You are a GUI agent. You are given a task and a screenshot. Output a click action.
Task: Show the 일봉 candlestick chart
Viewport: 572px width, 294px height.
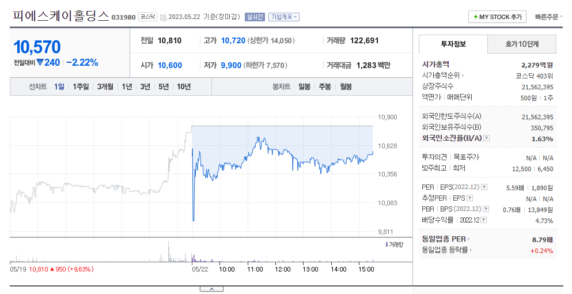[304, 86]
